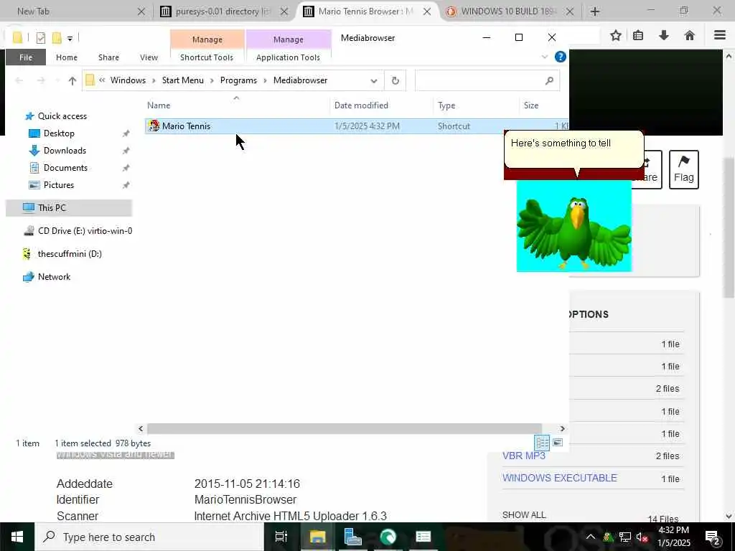Screen dimensions: 735x551
Task: Refresh the Mediabrowser folder
Action: (395, 80)
